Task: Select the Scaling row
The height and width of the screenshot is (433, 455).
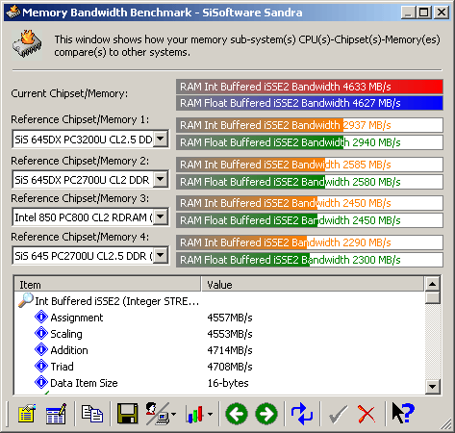Action: point(219,334)
